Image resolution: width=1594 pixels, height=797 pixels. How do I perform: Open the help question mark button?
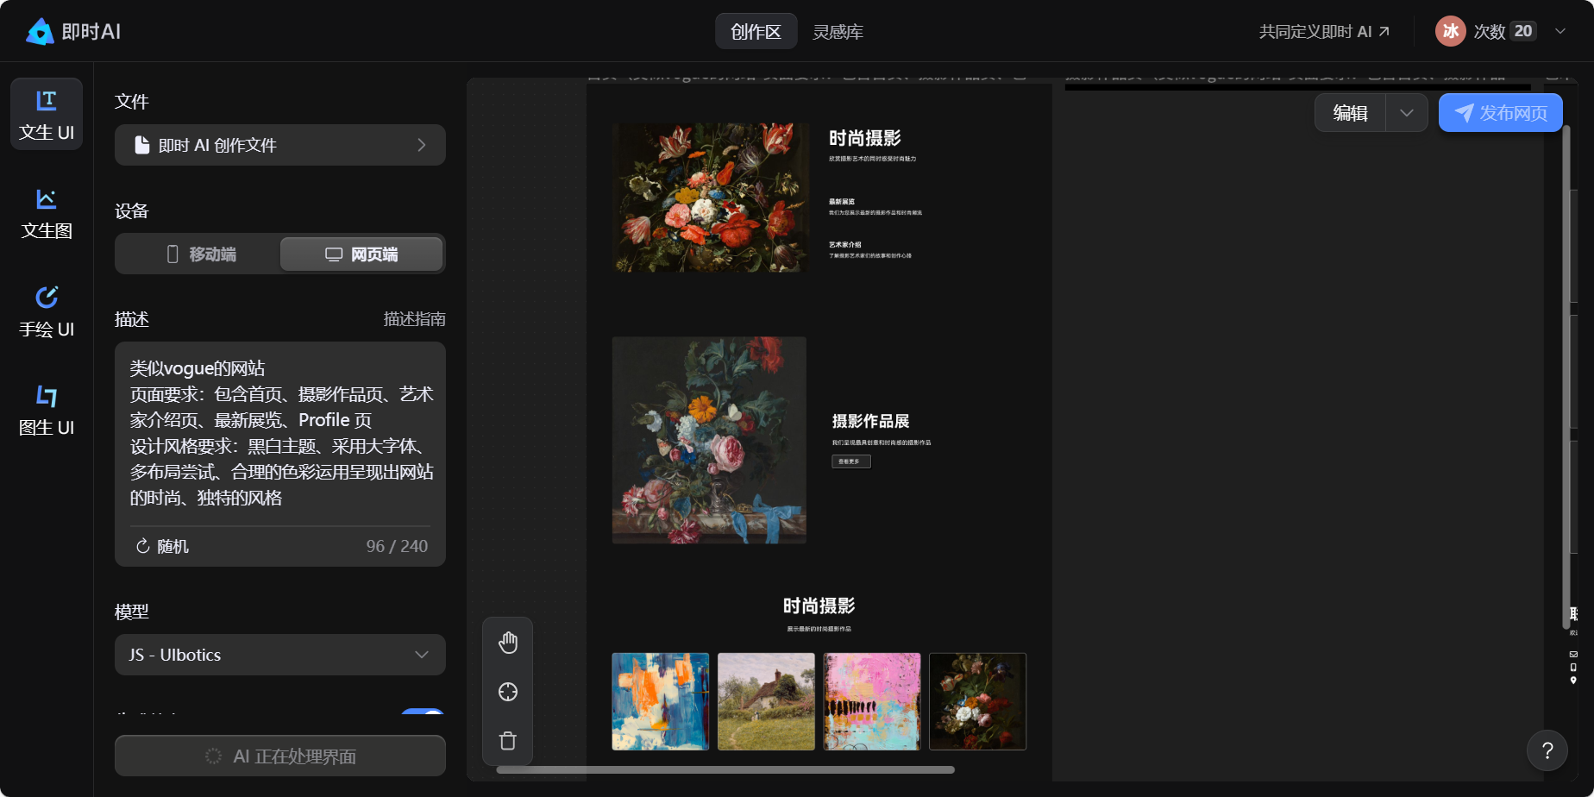(x=1547, y=750)
